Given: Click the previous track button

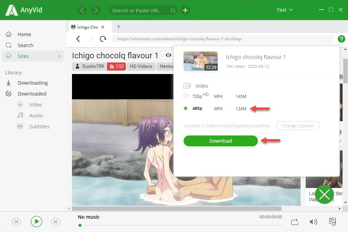Looking at the screenshot, I should pos(16,221).
